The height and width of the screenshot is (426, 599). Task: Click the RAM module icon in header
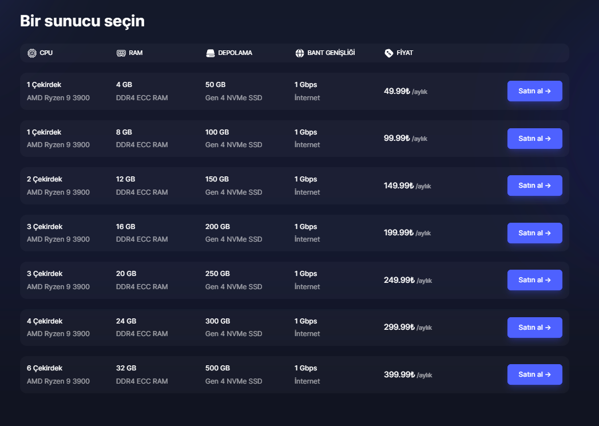point(121,53)
